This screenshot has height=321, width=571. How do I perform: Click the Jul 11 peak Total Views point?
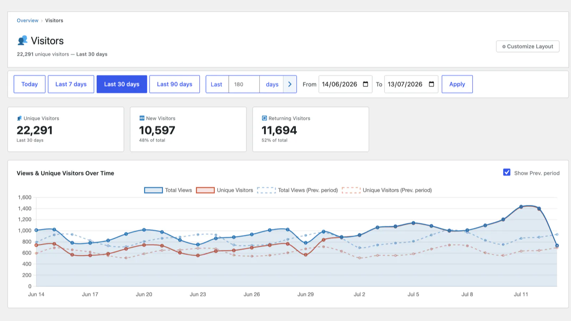click(521, 207)
